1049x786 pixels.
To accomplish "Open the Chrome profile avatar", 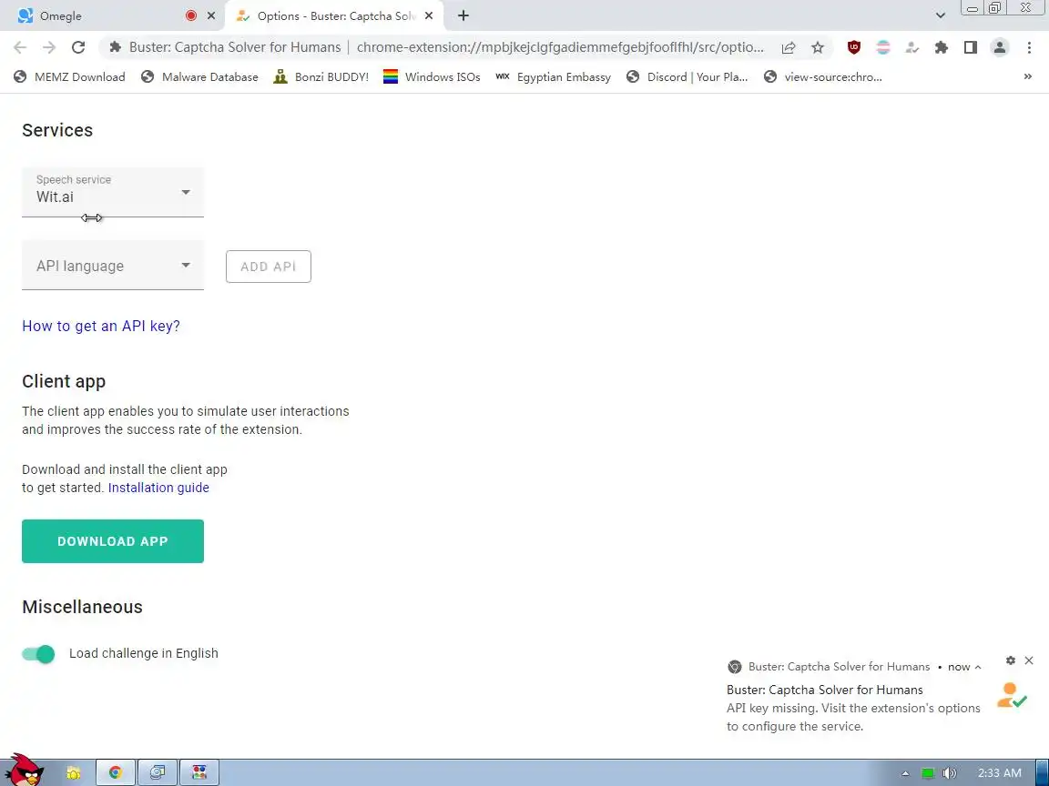I will tap(1000, 46).
